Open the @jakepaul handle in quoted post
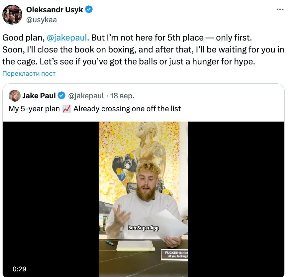The width and height of the screenshot is (289, 277). tap(86, 96)
